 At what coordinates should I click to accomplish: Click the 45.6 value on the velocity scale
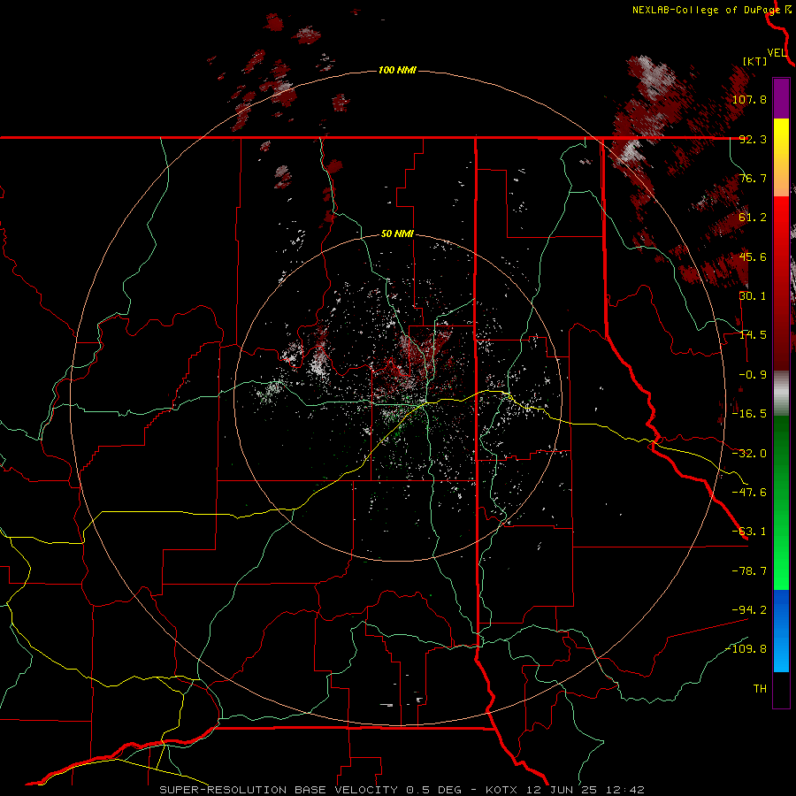[753, 256]
